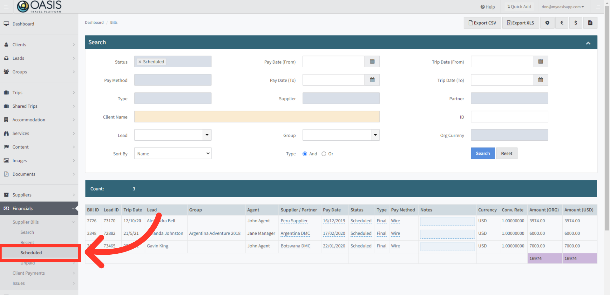Click the document report icon in top toolbar
Image resolution: width=610 pixels, height=295 pixels.
(590, 23)
